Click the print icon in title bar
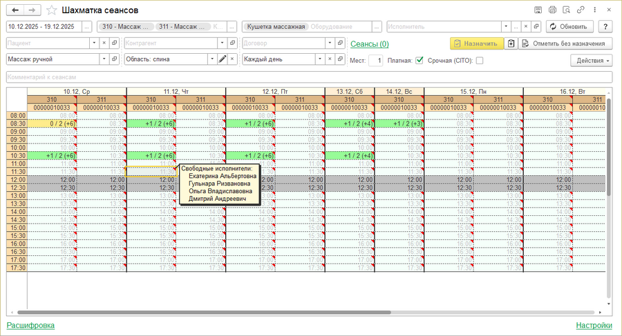This screenshot has width=622, height=336. point(552,10)
